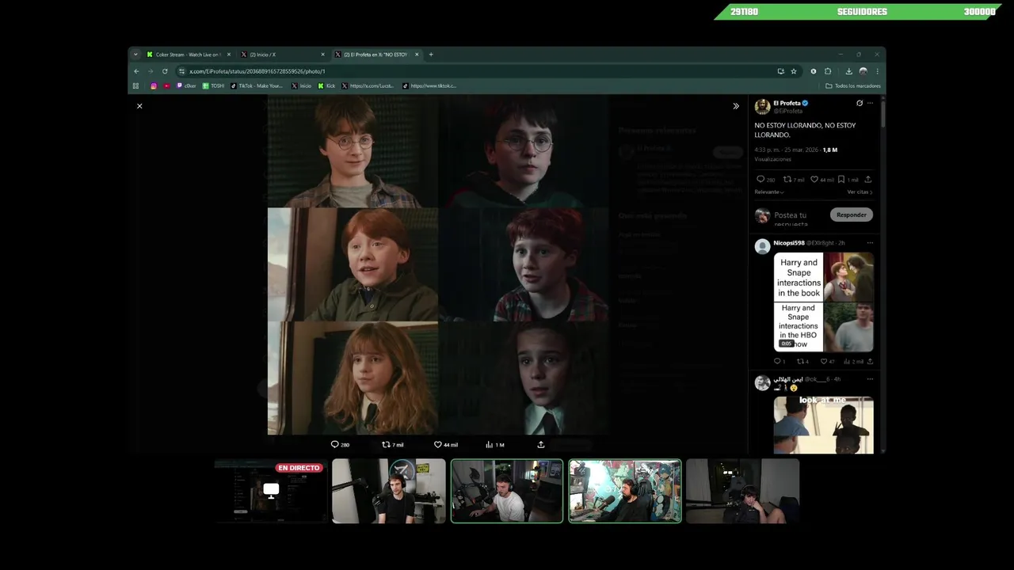View Nicopsi598 reply stats 2 mil
The image size is (1014, 570).
click(854, 362)
